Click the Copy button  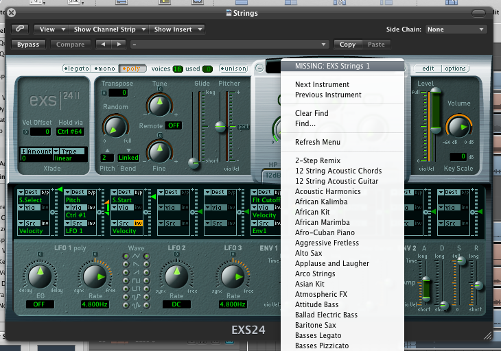click(x=348, y=45)
